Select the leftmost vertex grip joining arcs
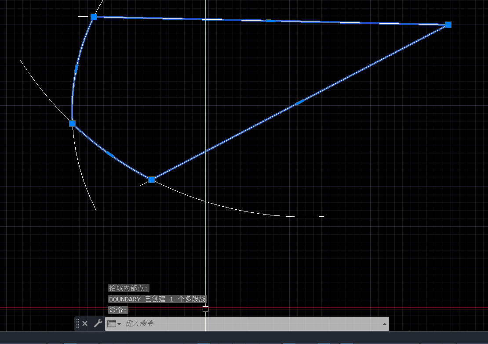This screenshot has height=344, width=488. [x=72, y=123]
